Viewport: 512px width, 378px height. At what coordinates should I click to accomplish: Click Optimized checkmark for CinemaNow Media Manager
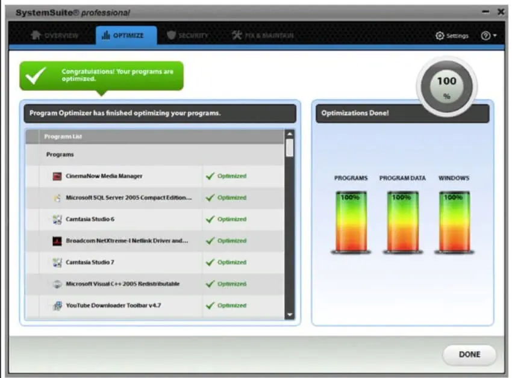tap(210, 176)
